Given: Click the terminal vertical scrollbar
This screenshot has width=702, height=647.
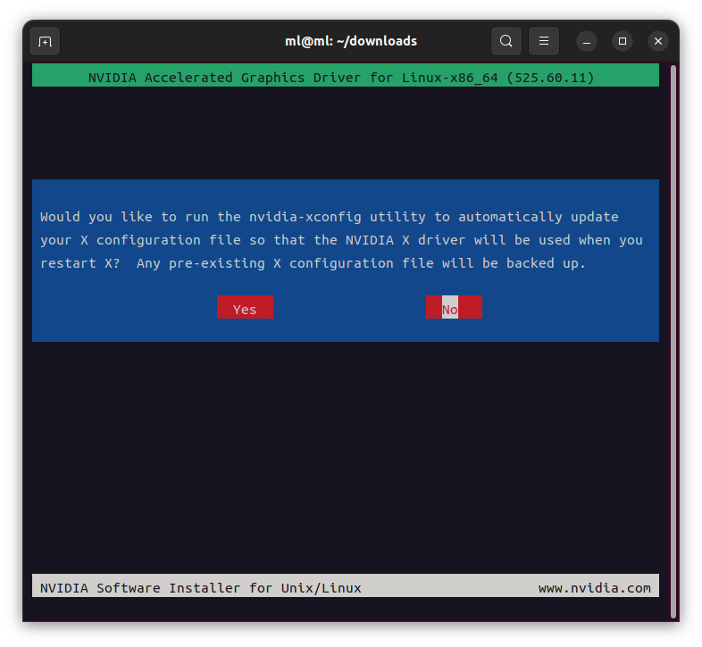Looking at the screenshot, I should [673, 342].
